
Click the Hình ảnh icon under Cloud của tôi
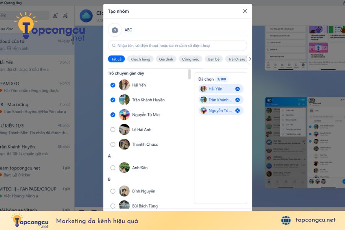coord(9,48)
